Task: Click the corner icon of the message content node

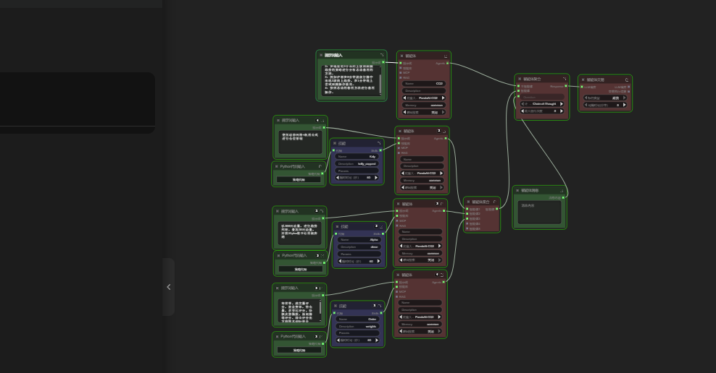Action: pos(562,191)
